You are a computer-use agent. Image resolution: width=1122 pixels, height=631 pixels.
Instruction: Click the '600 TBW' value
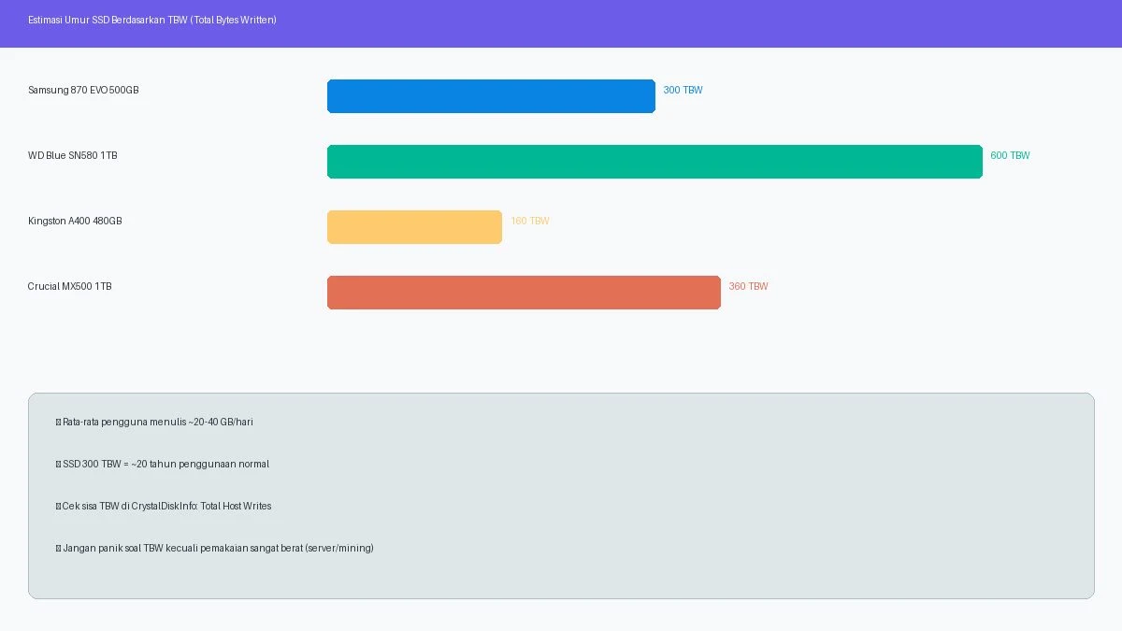(1011, 156)
